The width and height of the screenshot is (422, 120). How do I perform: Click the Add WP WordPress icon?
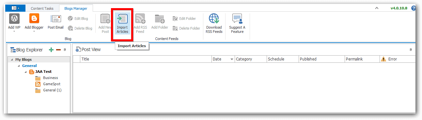[14, 19]
